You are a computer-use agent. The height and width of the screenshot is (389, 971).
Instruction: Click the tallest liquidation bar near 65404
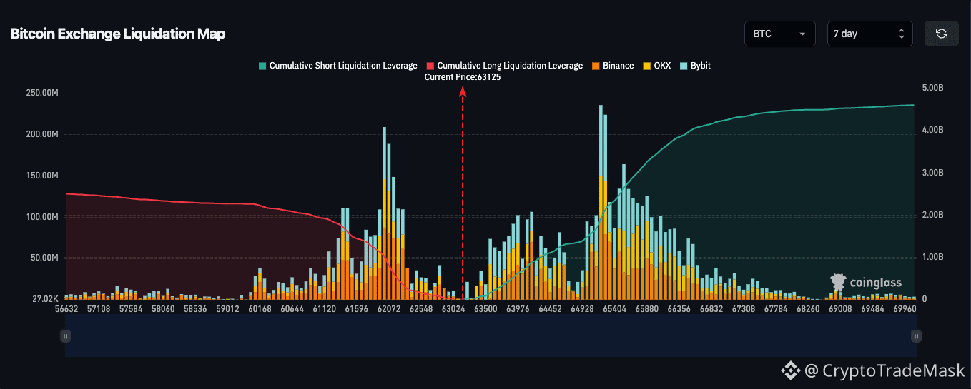tap(601, 202)
